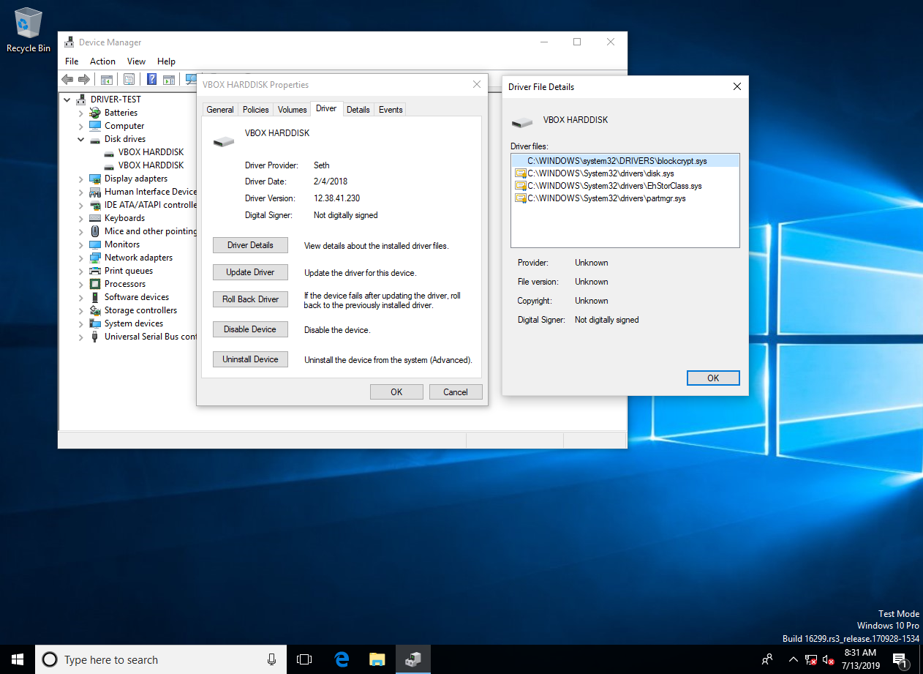This screenshot has width=923, height=674.
Task: Click the muted volume tray icon
Action: tap(829, 659)
